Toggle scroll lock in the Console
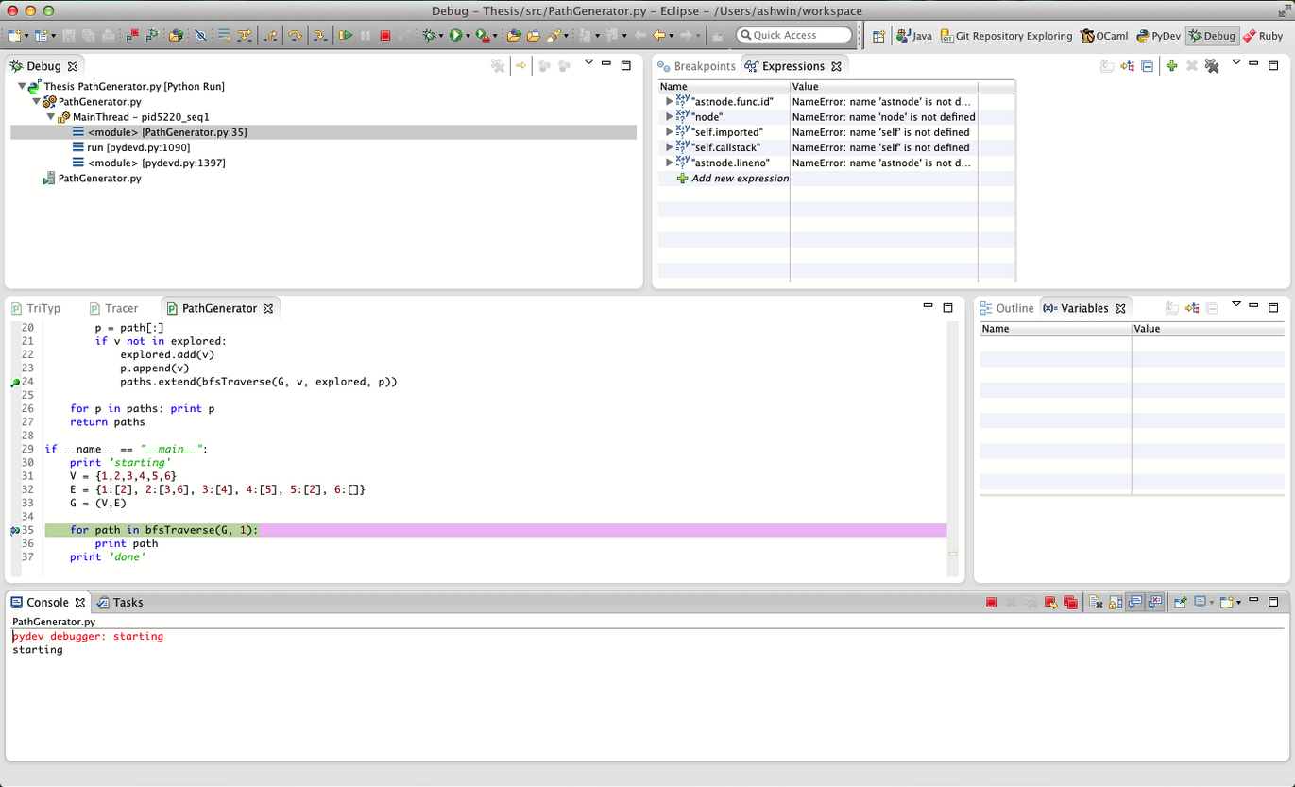 coord(1116,602)
